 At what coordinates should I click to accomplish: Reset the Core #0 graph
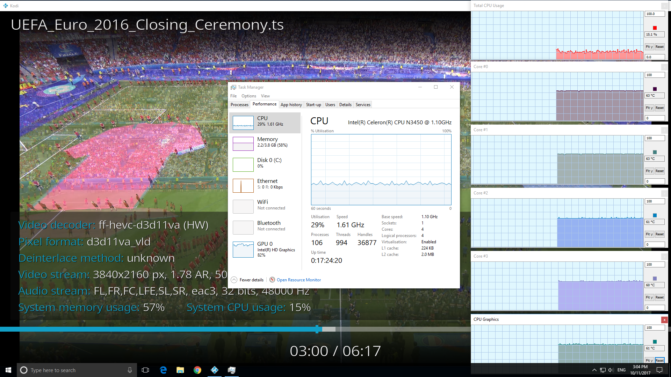pyautogui.click(x=659, y=108)
